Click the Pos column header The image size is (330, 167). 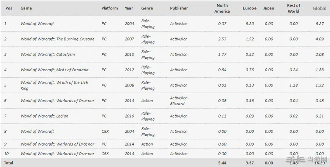click(9, 8)
